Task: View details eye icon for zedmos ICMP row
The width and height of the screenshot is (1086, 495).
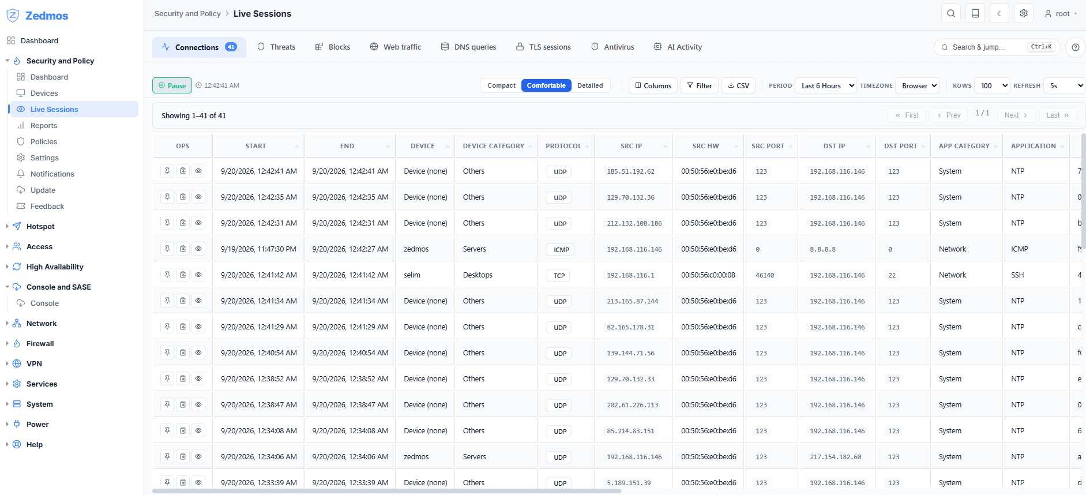Action: tap(198, 249)
